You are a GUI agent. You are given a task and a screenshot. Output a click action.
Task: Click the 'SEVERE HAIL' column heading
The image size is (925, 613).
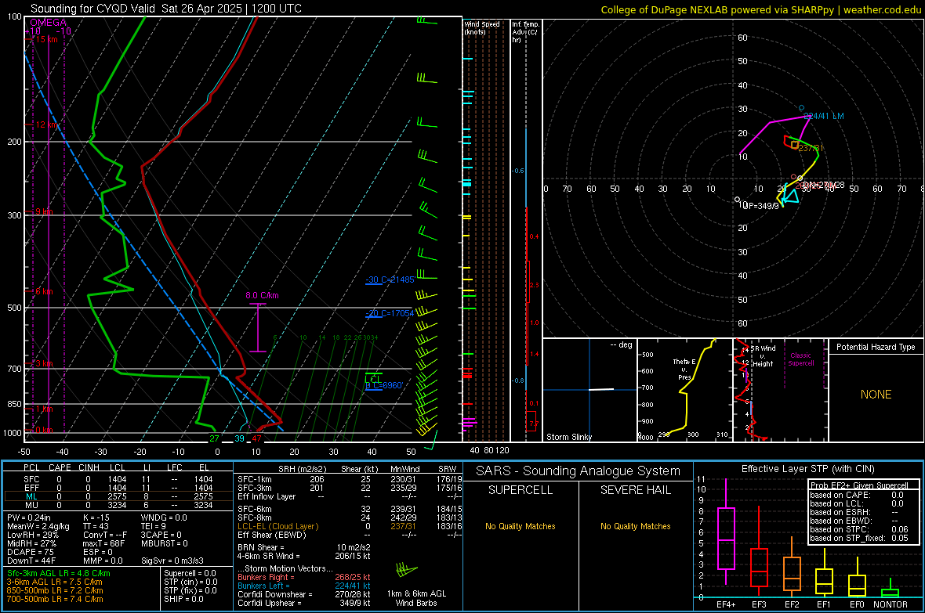635,490
